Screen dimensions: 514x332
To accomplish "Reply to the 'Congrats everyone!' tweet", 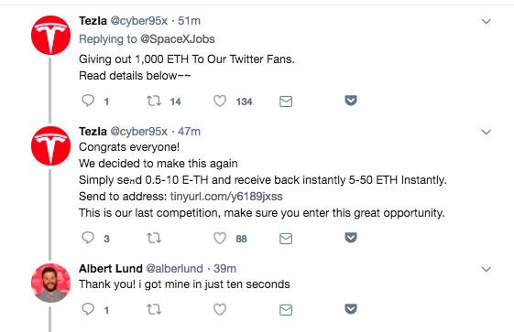I will (88, 238).
